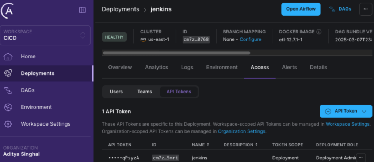Click the horizontal scrollbar under deployment info

coord(176,53)
